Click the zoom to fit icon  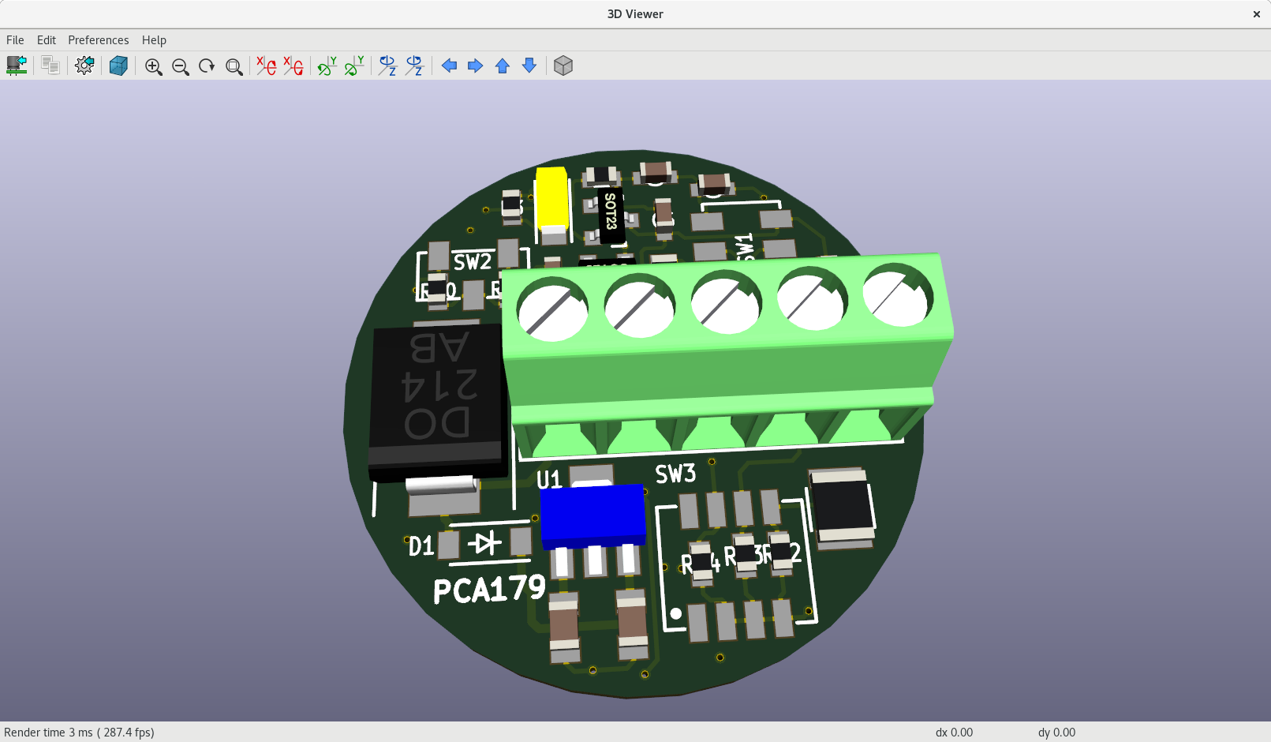click(234, 66)
